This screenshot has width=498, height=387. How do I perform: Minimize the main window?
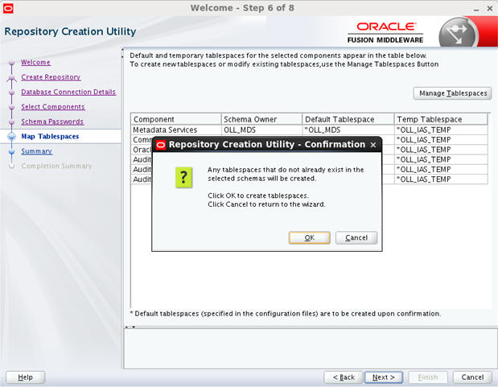[476, 9]
